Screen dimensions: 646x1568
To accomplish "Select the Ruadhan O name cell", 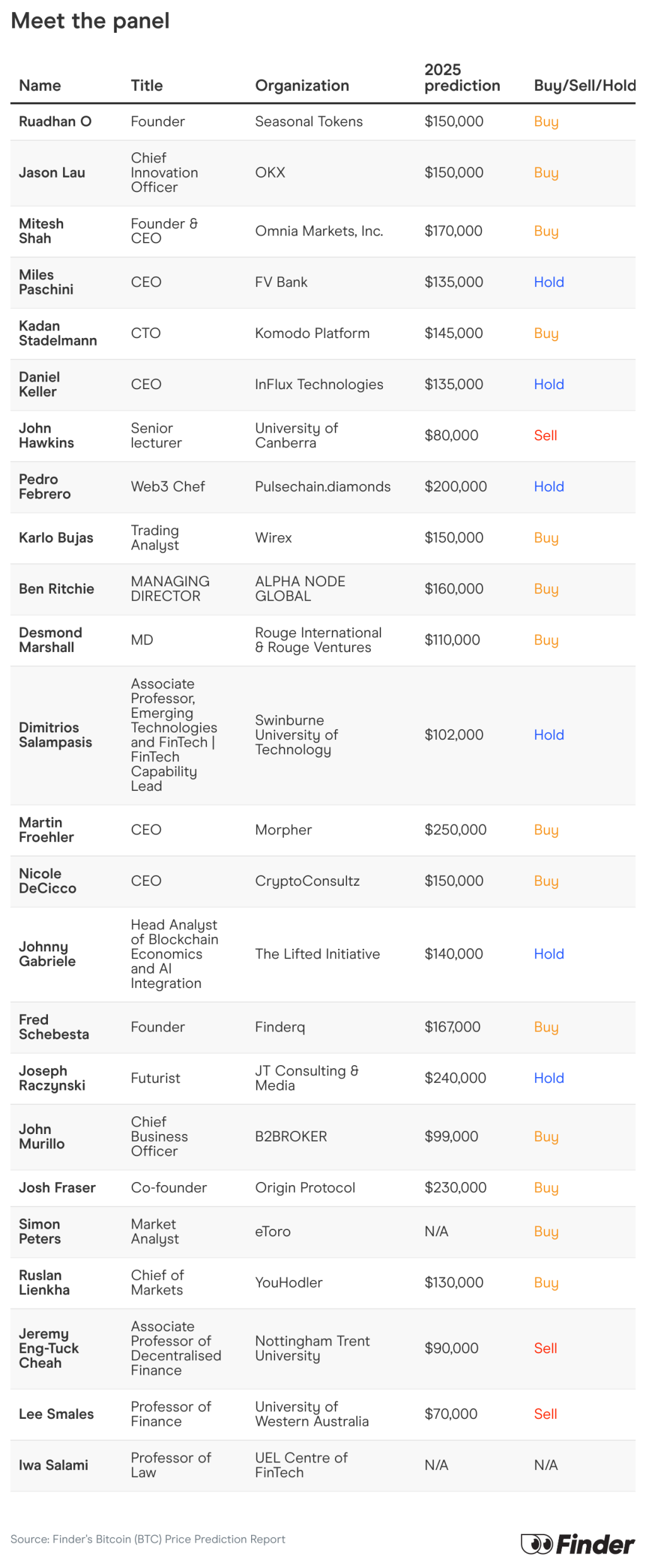I will [55, 121].
